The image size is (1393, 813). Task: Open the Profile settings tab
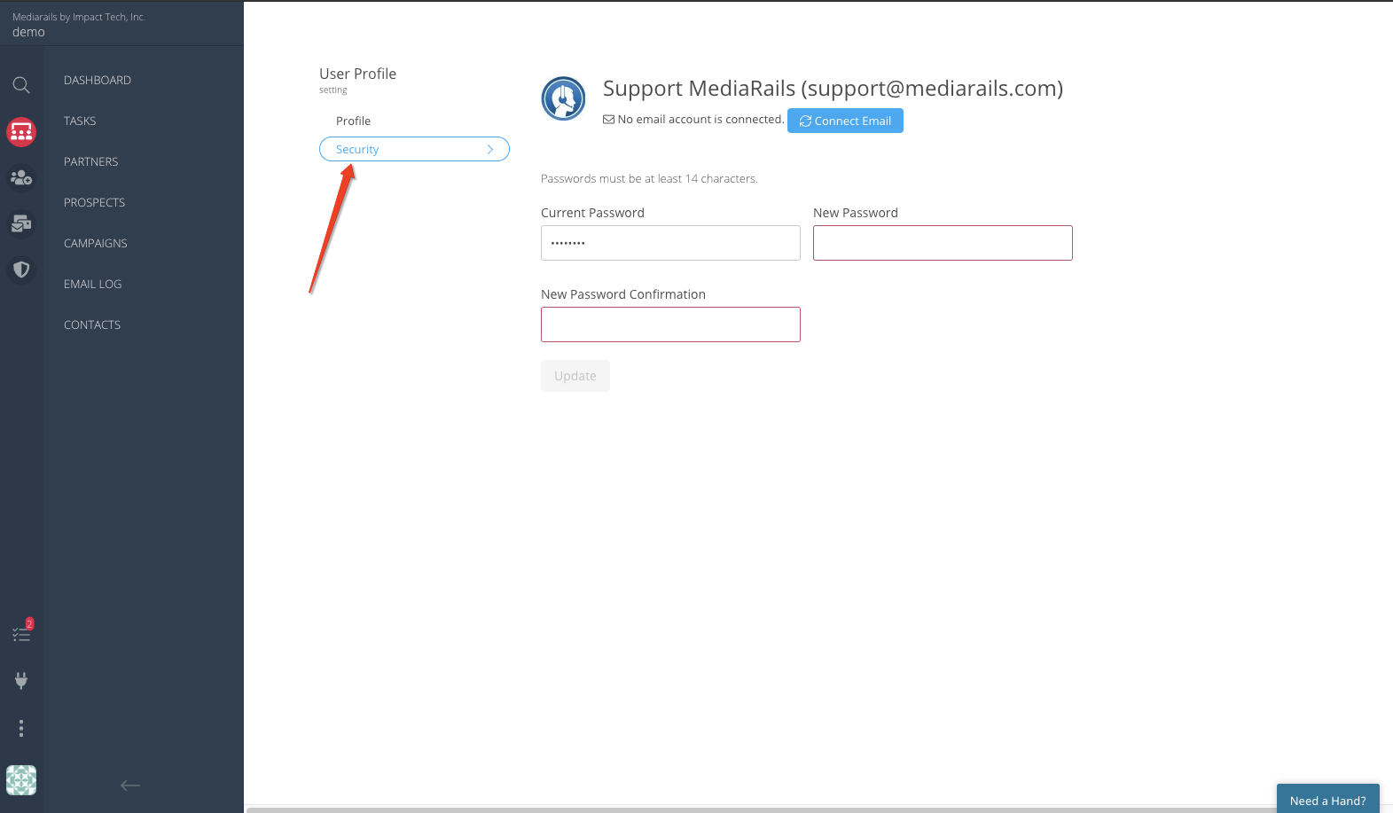[353, 121]
